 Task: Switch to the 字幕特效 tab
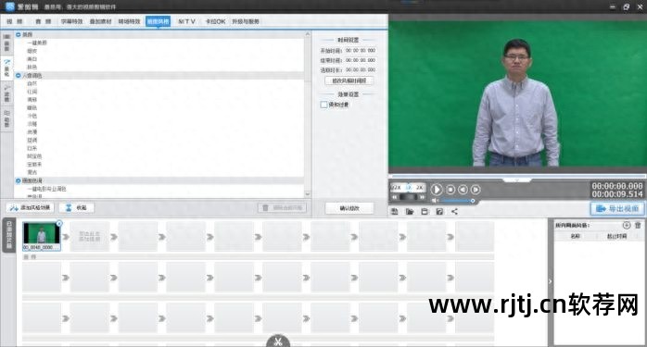71,21
